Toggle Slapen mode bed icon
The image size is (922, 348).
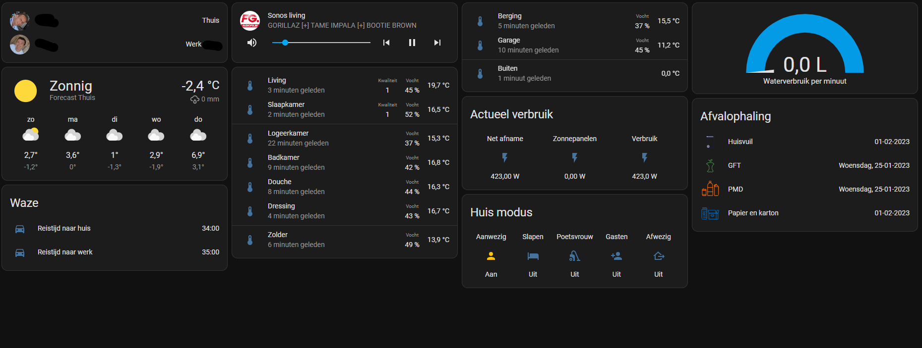pyautogui.click(x=533, y=256)
